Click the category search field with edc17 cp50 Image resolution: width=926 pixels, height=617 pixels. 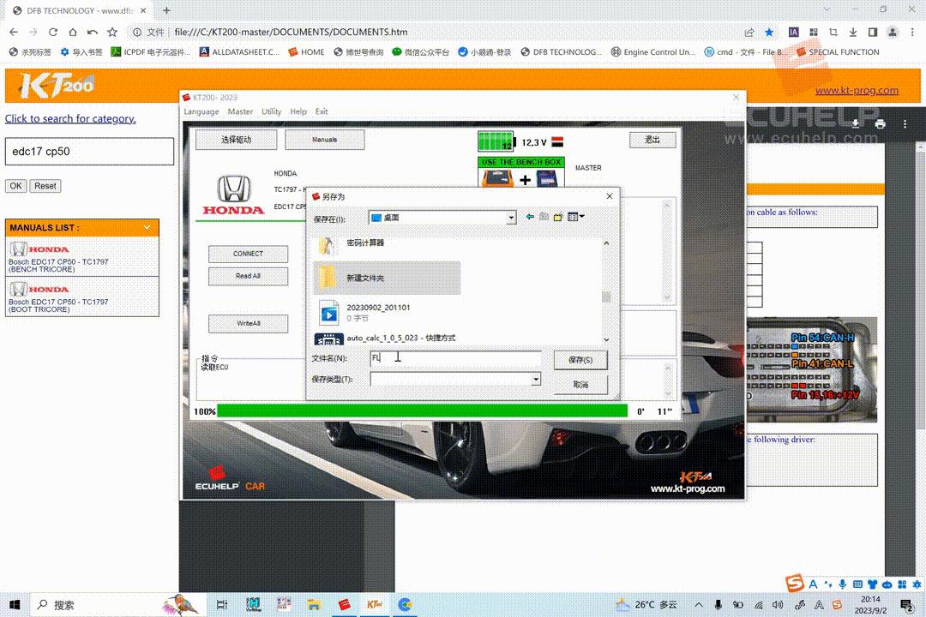point(89,152)
